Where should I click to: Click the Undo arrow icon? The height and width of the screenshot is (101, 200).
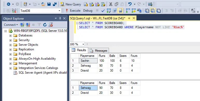pyautogui.click(x=130, y=4)
